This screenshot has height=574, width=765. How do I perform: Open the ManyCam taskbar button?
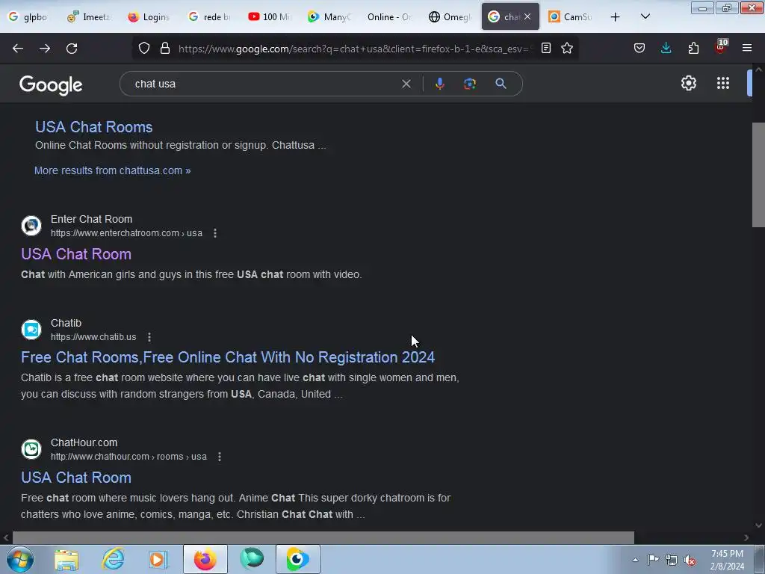coord(298,559)
